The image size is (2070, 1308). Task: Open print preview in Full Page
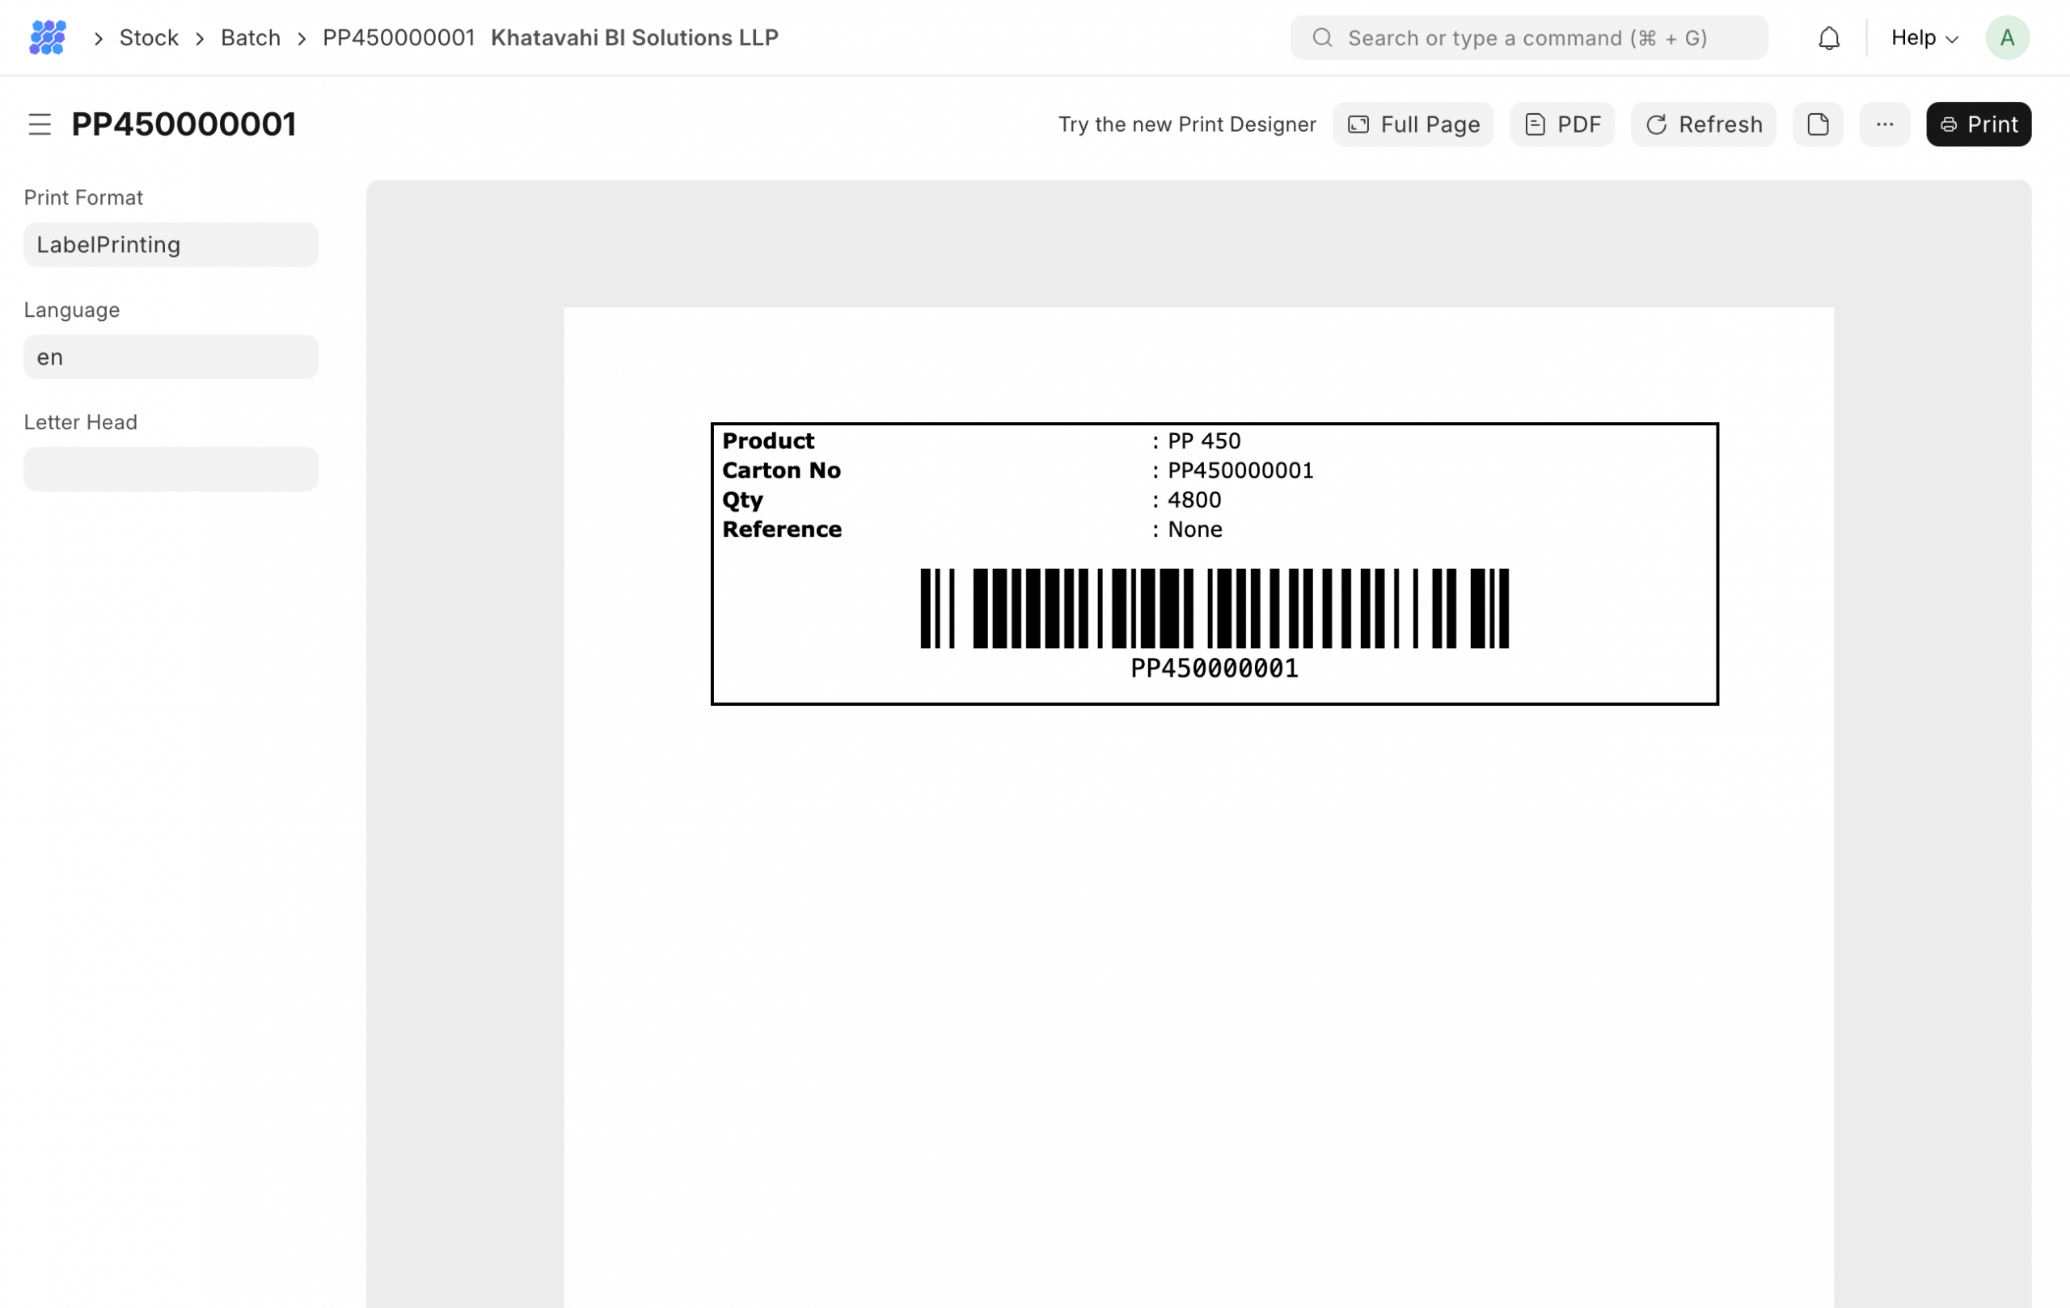(1413, 124)
